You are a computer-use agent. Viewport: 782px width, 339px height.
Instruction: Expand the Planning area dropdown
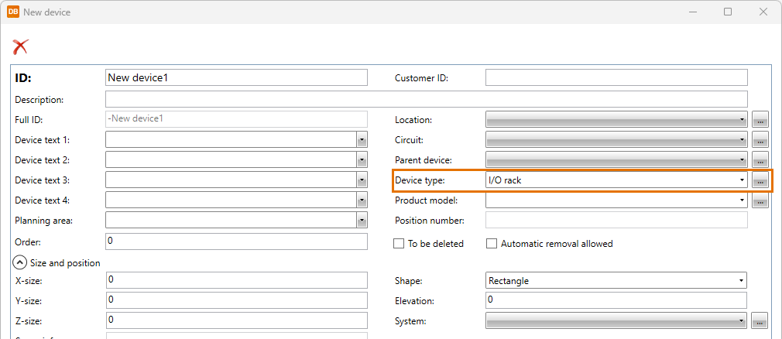tap(362, 221)
